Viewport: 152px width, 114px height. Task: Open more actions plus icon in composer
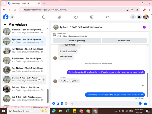[x=54, y=103]
